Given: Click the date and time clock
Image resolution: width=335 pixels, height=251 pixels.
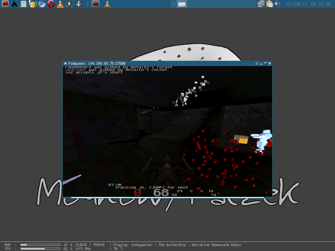Looking at the screenshot, I should click(x=309, y=4).
